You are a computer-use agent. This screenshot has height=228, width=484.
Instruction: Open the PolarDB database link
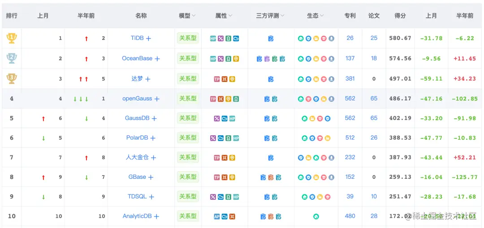[137, 138]
